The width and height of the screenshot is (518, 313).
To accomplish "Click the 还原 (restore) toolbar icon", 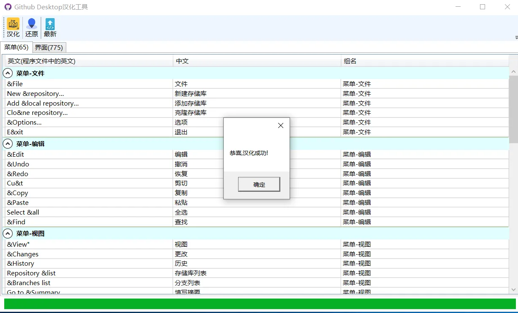I will coord(31,27).
